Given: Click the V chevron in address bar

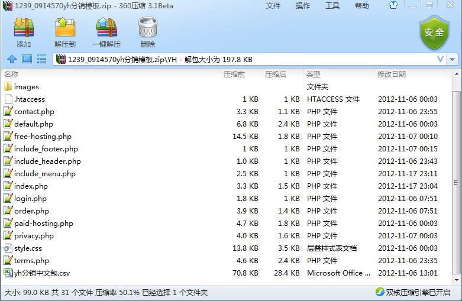Looking at the screenshot, I should coord(440,59).
